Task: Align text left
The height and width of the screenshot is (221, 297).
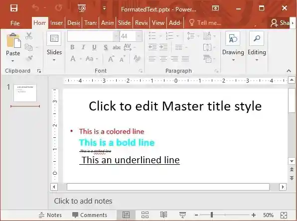Action: pyautogui.click(x=152, y=59)
